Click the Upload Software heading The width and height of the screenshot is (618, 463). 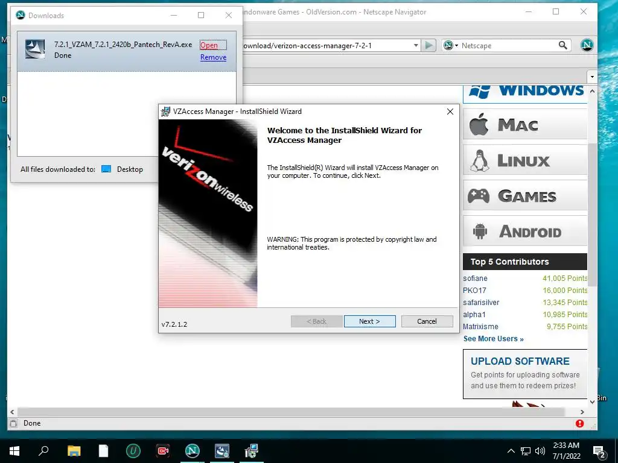520,362
